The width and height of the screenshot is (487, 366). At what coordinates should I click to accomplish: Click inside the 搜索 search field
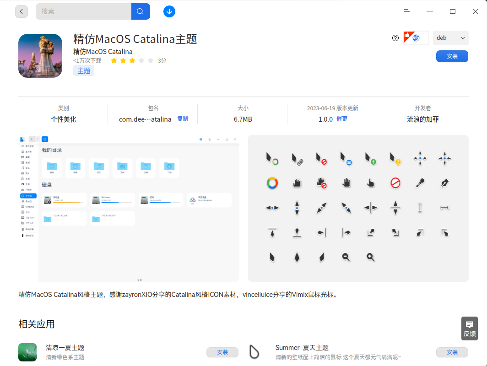[84, 11]
